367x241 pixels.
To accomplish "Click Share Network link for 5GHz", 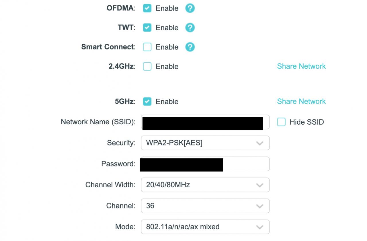I will click(x=301, y=101).
